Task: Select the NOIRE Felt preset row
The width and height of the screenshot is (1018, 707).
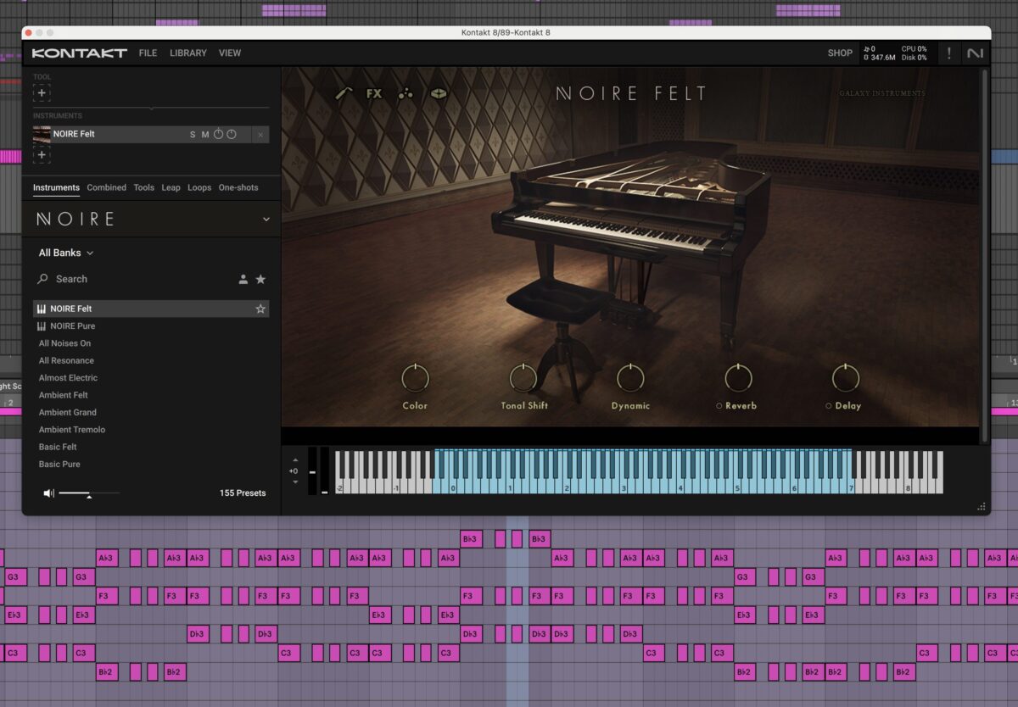Action: coord(151,309)
